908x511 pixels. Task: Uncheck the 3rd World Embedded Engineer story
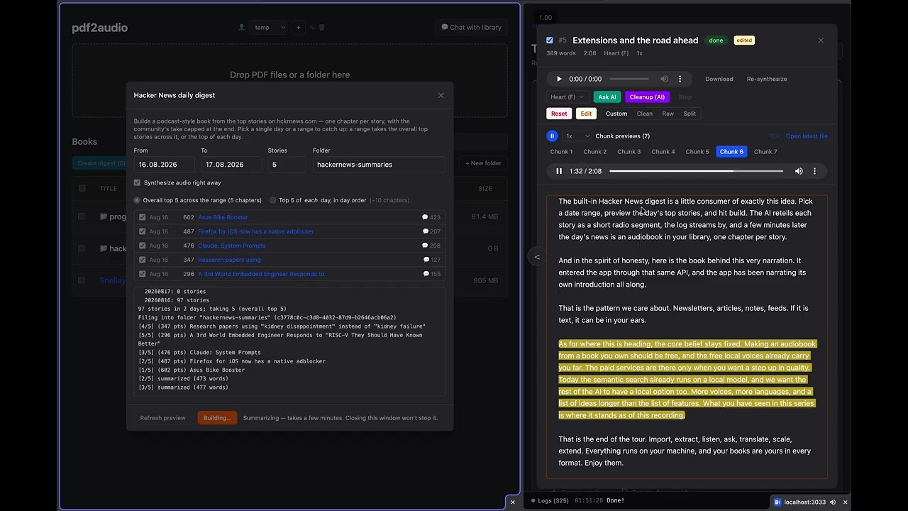tap(143, 274)
